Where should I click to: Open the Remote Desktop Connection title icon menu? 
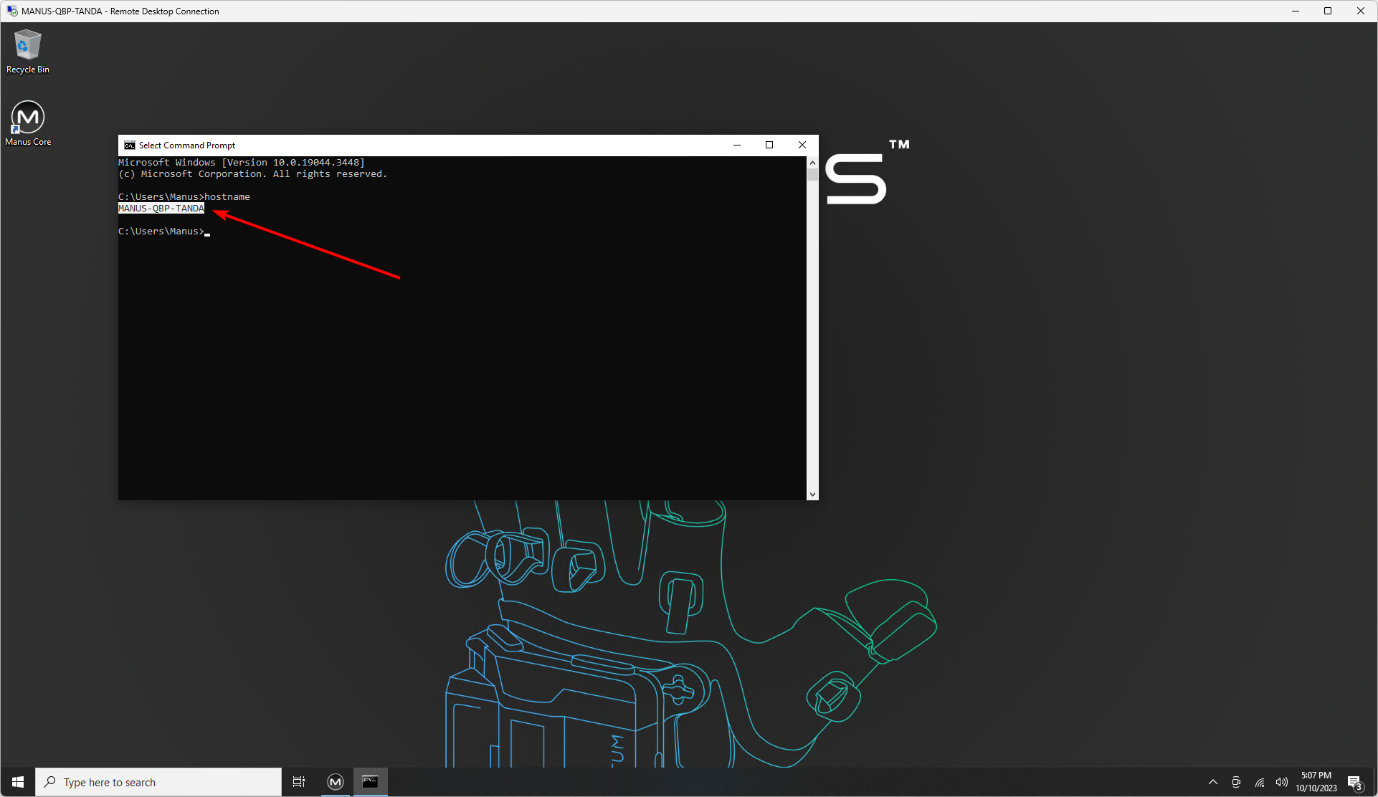coord(11,11)
